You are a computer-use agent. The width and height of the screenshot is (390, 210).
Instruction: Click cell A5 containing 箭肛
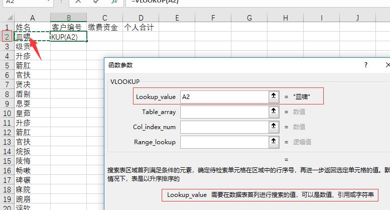point(32,65)
